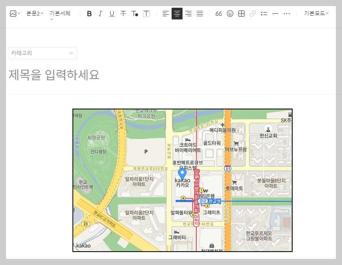Toggle strikethrough formatting
The height and width of the screenshot is (265, 342).
pos(123,13)
